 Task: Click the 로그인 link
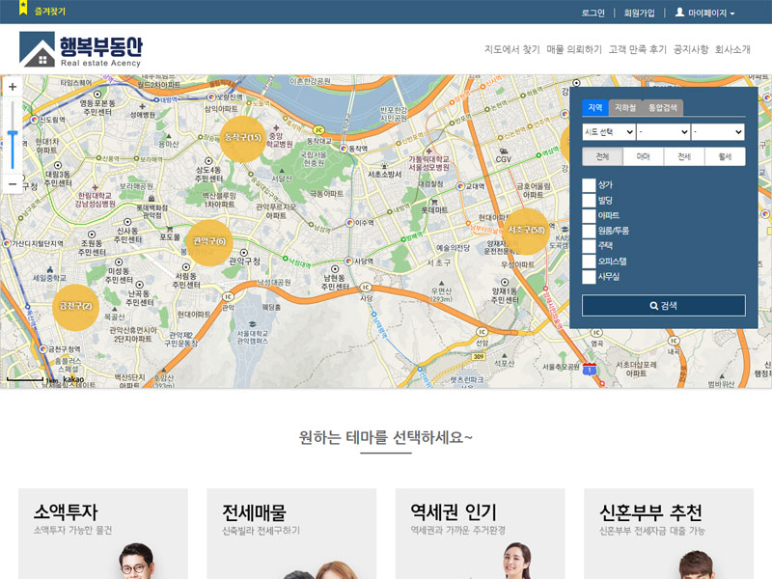(x=593, y=14)
